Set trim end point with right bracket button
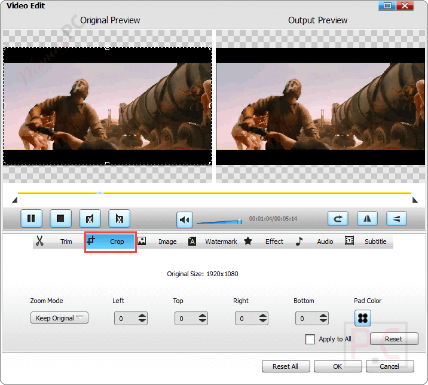Screen dimensions: 428x385 pos(120,218)
